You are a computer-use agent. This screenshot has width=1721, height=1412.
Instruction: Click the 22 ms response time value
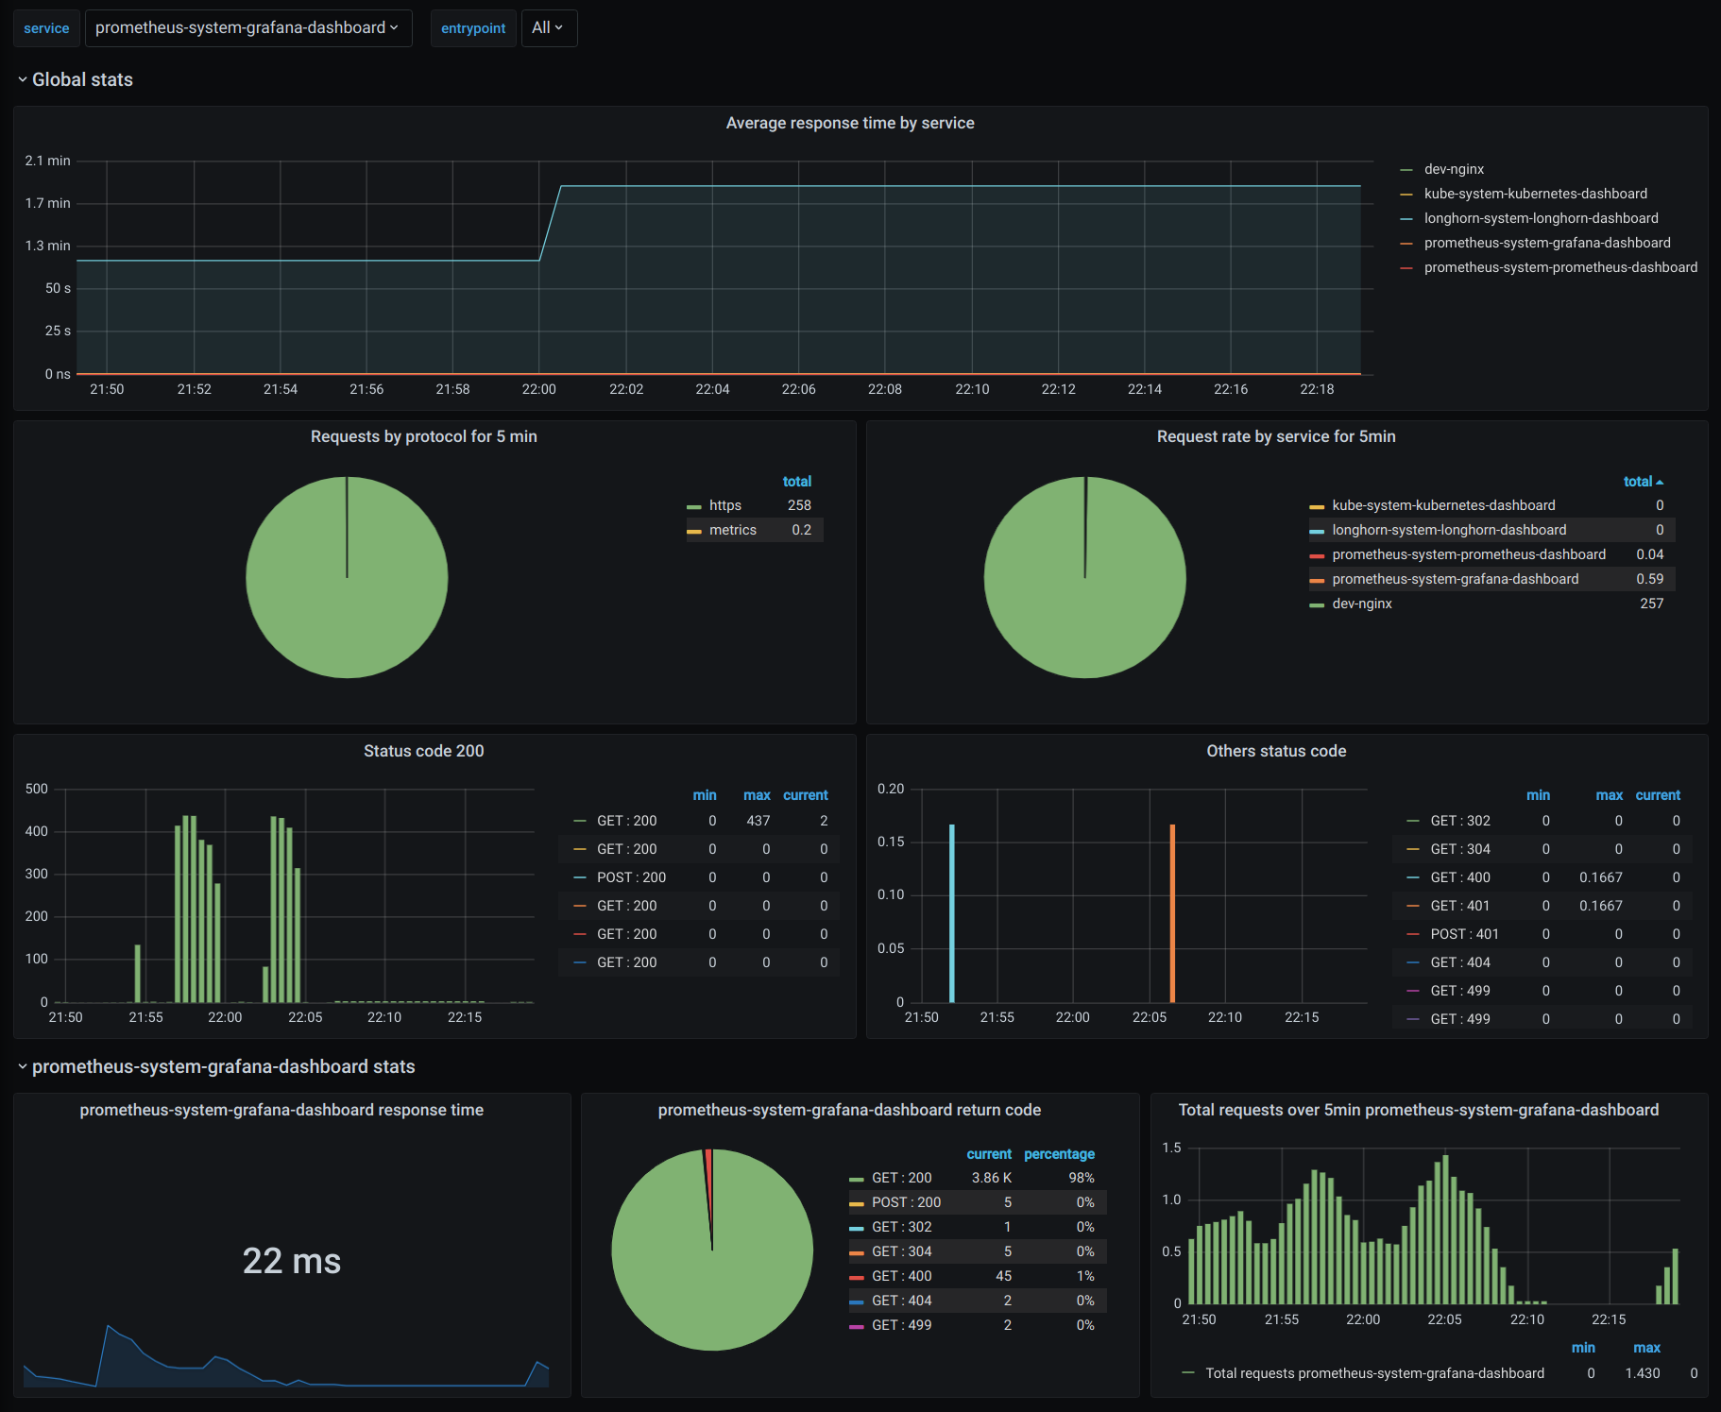(x=292, y=1262)
